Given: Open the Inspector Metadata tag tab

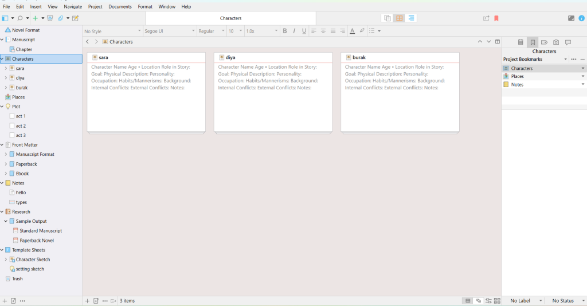Looking at the screenshot, I should [544, 42].
